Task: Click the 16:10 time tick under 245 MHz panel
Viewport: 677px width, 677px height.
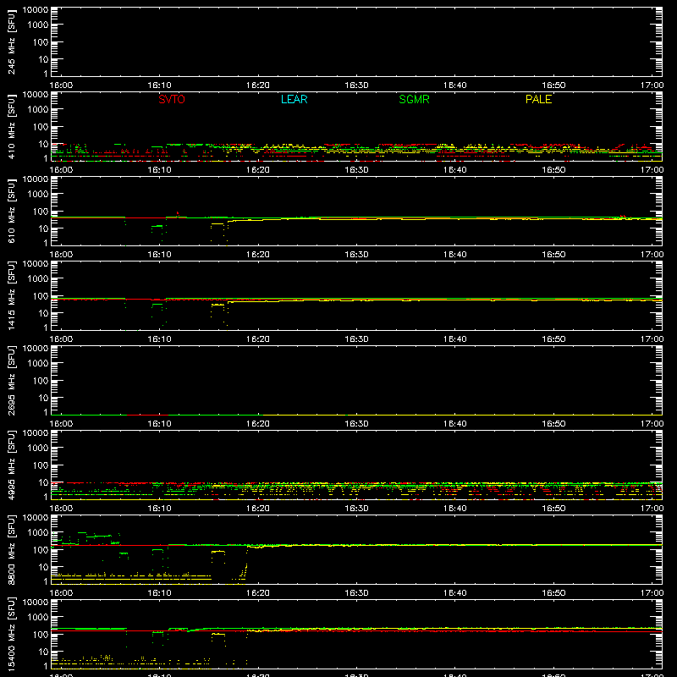Action: click(x=159, y=85)
